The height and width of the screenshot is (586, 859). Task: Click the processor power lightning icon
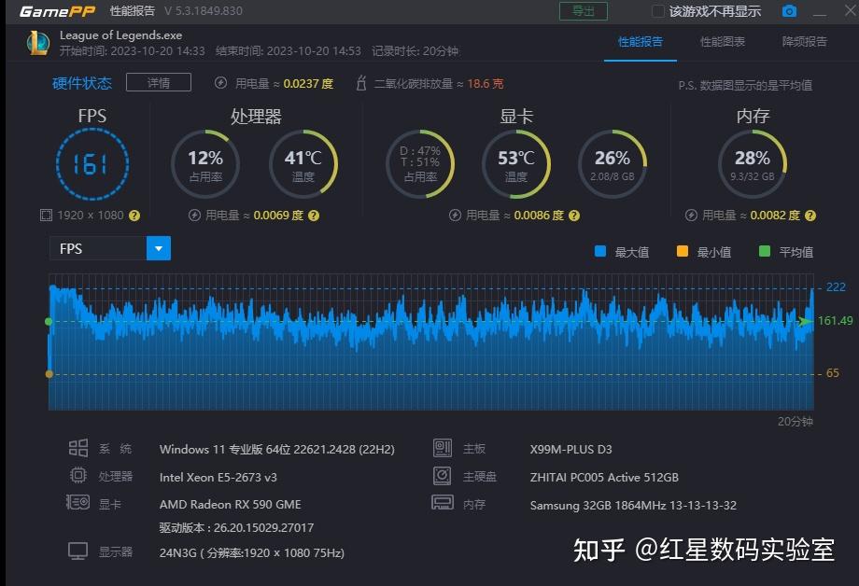(x=194, y=216)
